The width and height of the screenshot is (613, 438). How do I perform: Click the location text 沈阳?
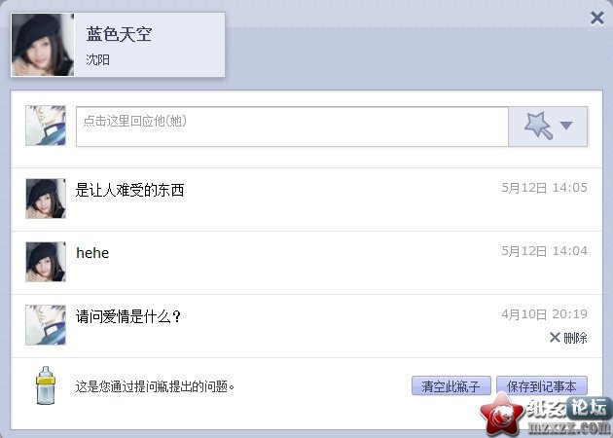pyautogui.click(x=97, y=59)
